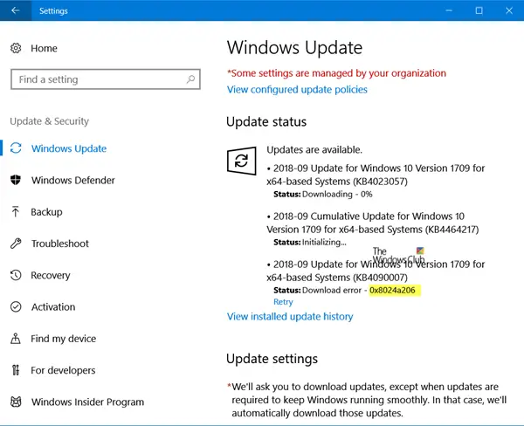The image size is (524, 426).
Task: Click the Update settings heading
Action: click(272, 359)
